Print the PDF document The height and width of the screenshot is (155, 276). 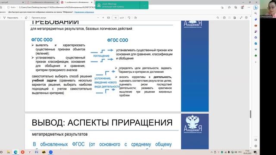224,18
